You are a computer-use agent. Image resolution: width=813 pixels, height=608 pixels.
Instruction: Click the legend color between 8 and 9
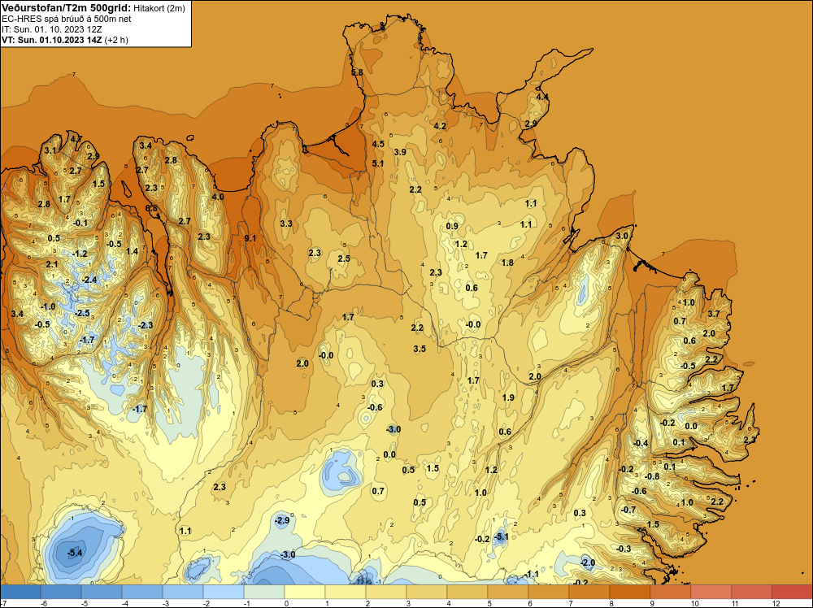click(x=630, y=592)
